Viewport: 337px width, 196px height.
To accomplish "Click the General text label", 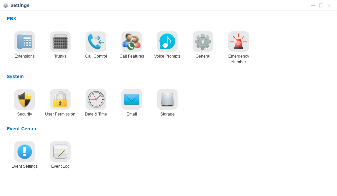I will (x=203, y=56).
